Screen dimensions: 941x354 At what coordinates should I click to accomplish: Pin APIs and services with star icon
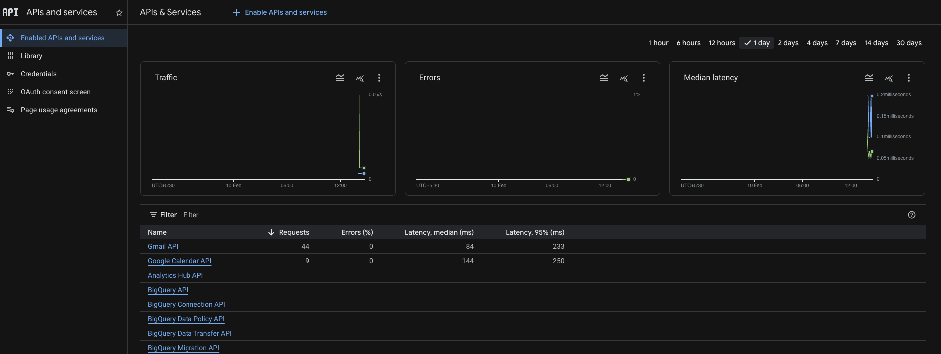point(119,13)
